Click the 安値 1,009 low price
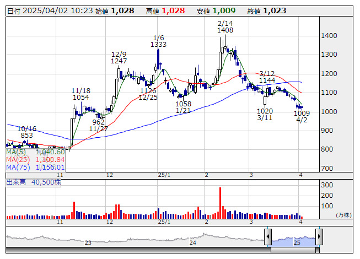 (216, 11)
